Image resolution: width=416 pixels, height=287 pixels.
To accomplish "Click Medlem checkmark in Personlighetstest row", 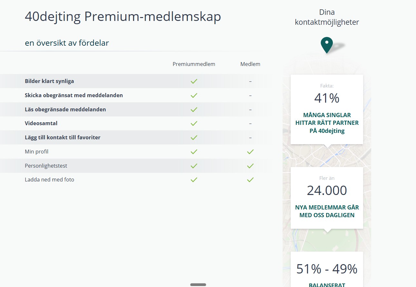I will (x=250, y=166).
